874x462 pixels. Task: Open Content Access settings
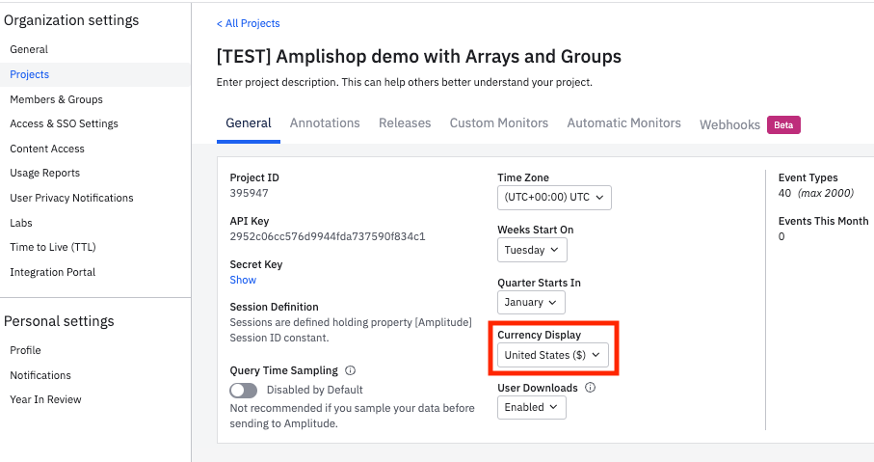click(x=47, y=149)
